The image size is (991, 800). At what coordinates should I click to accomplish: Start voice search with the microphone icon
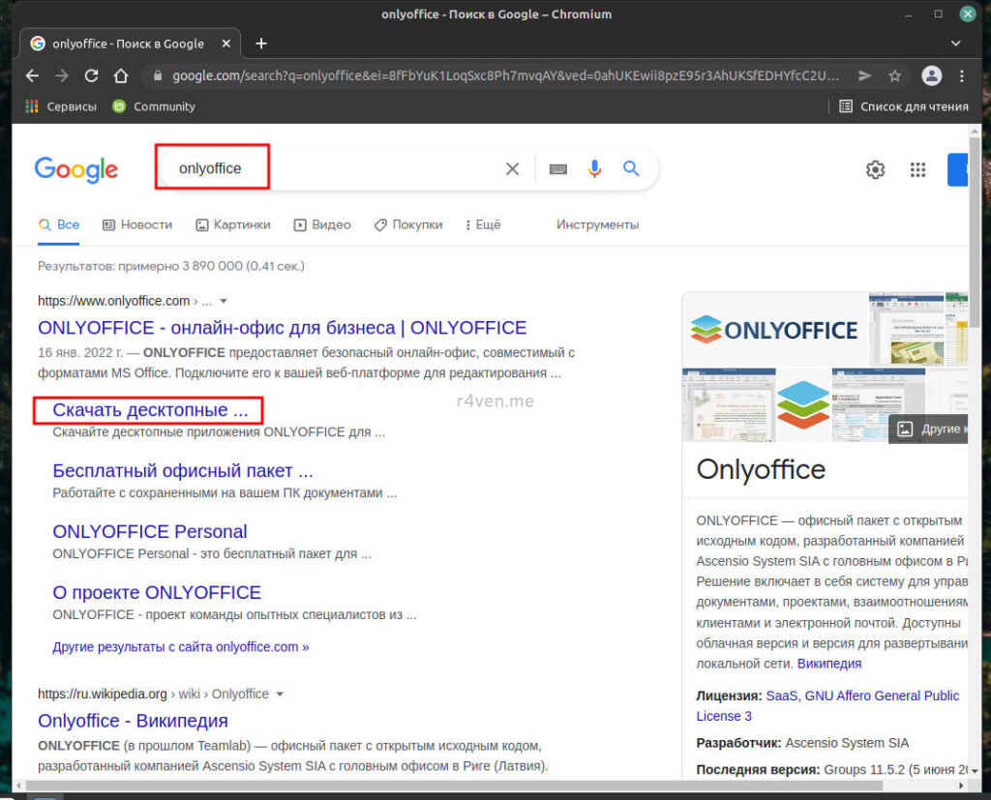(594, 169)
